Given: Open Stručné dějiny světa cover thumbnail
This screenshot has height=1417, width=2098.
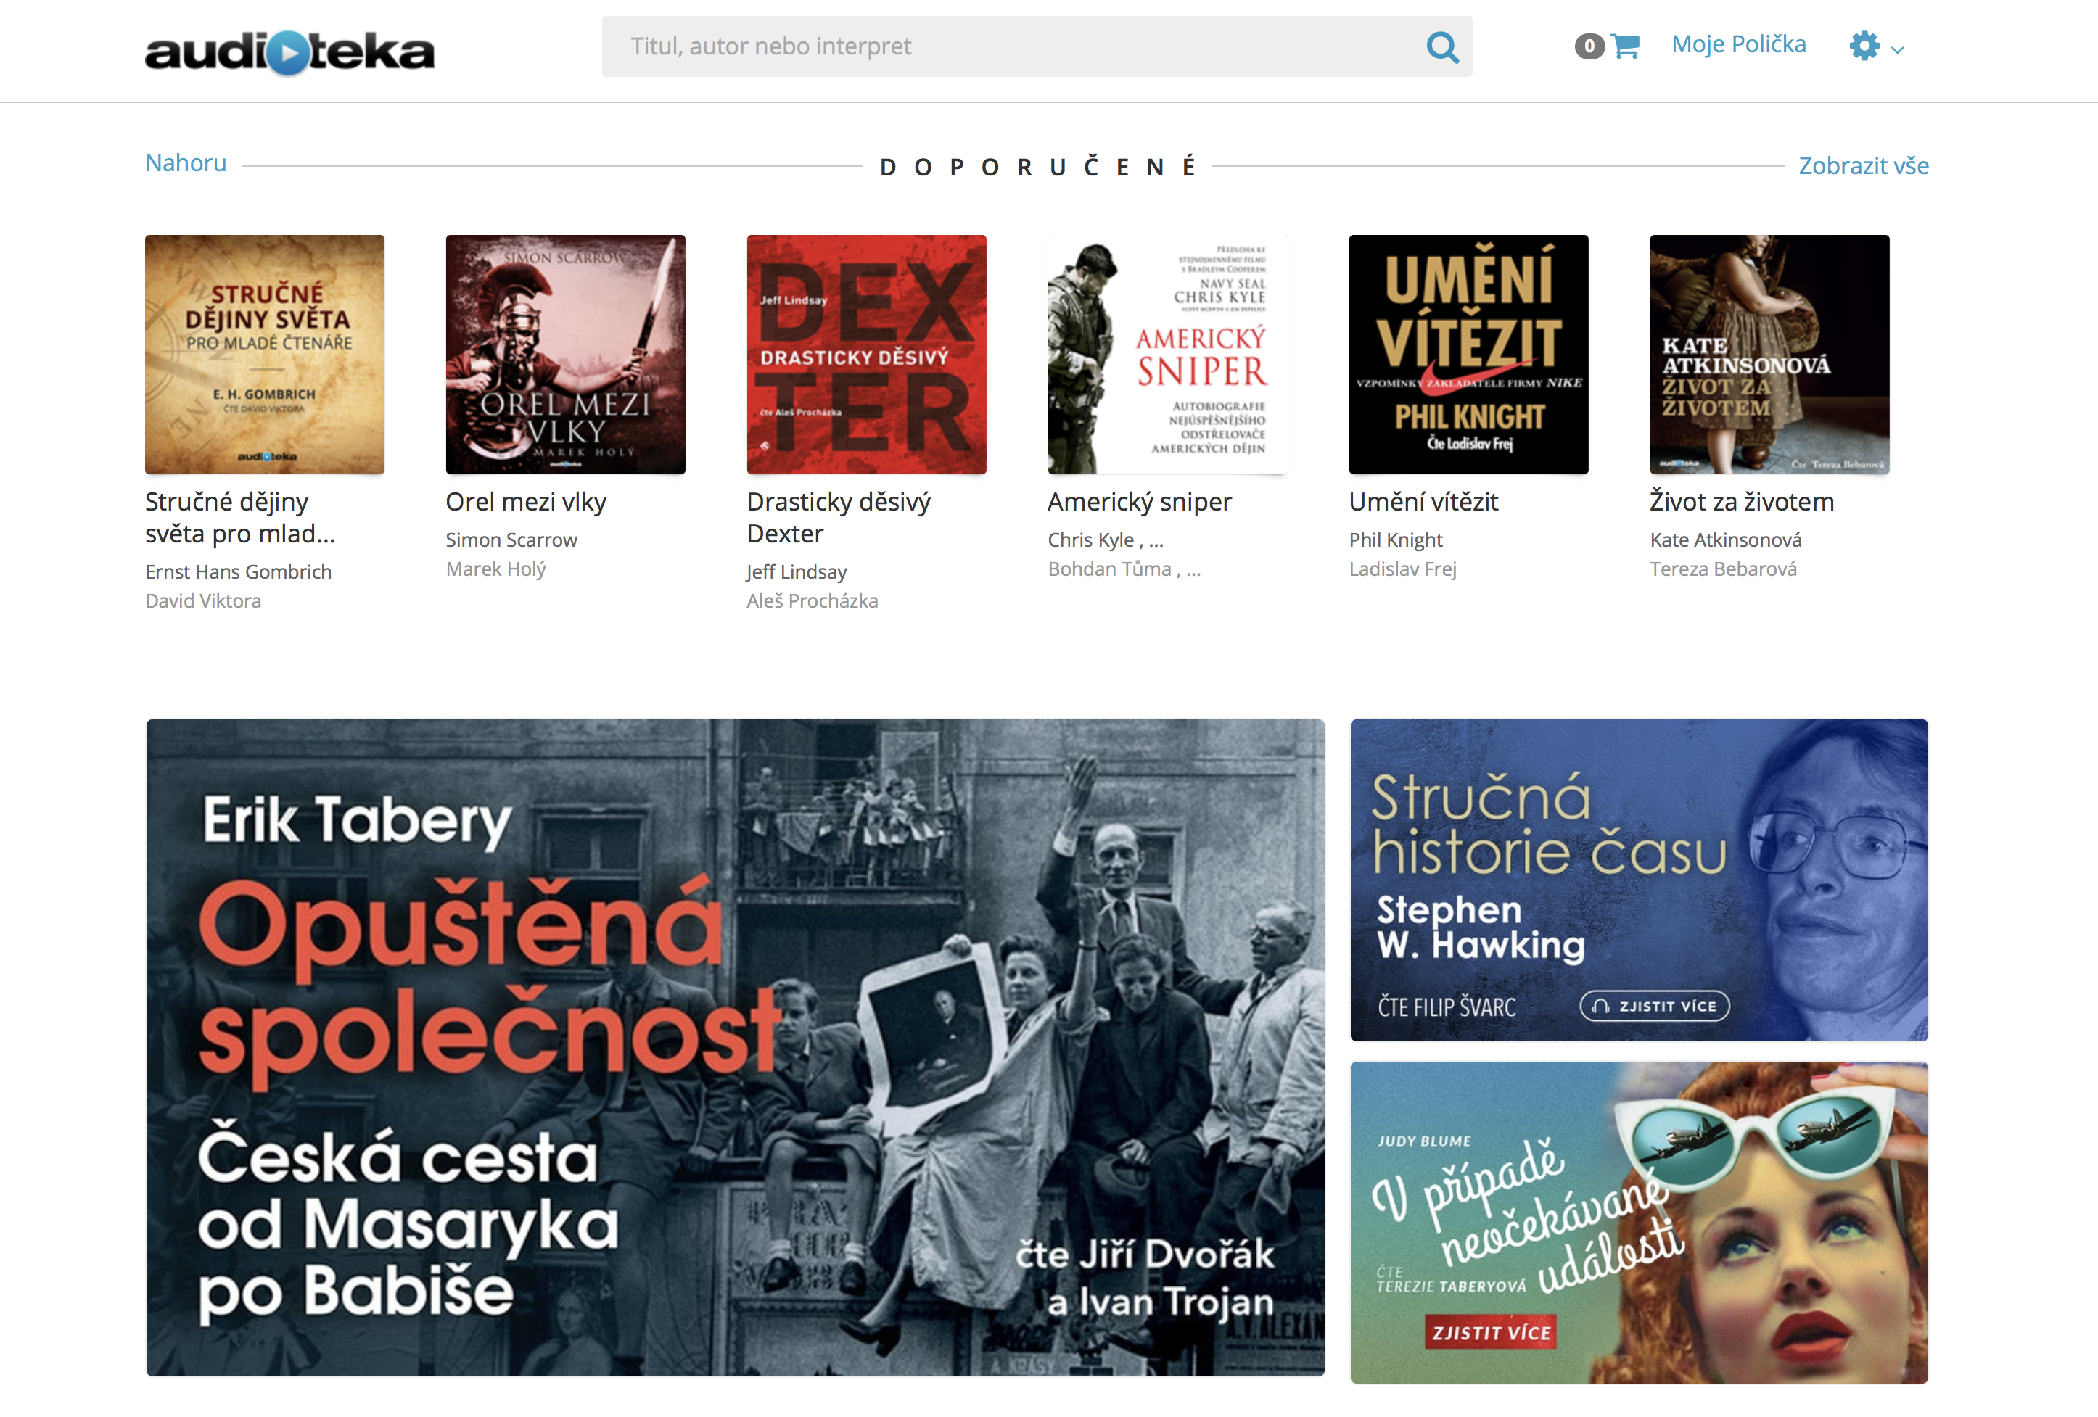Looking at the screenshot, I should tap(265, 355).
